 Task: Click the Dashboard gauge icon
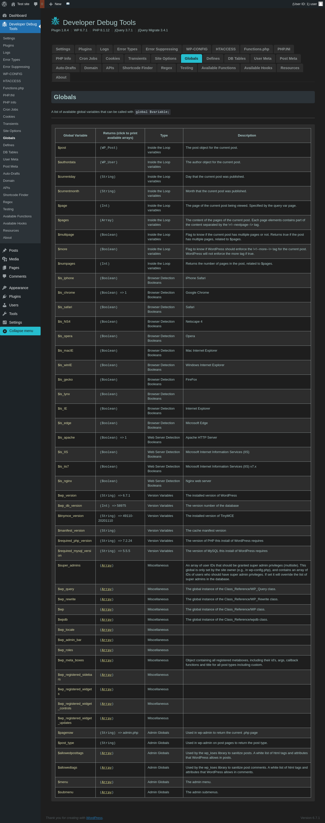pos(5,16)
